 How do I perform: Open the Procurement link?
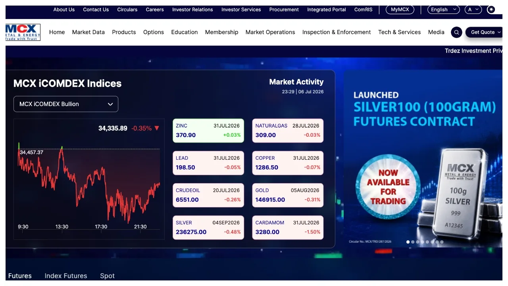pyautogui.click(x=284, y=10)
